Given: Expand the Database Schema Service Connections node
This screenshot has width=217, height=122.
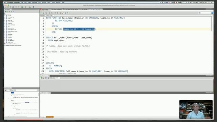Looking at the screenshot, I should point(5,45).
